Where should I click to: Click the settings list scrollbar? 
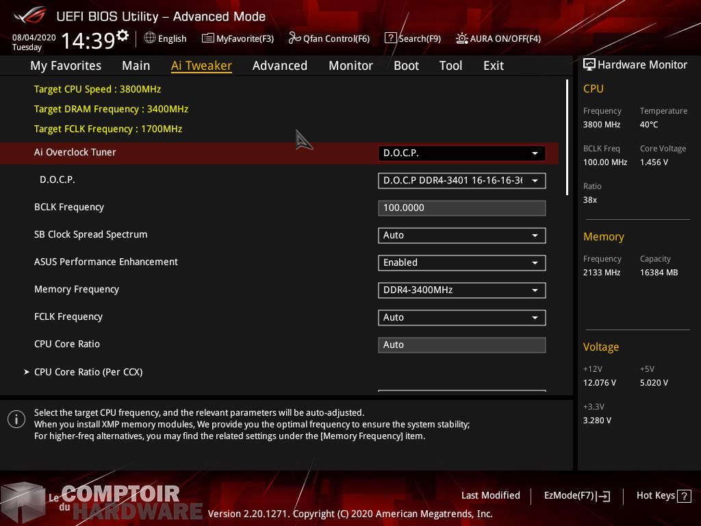567,137
